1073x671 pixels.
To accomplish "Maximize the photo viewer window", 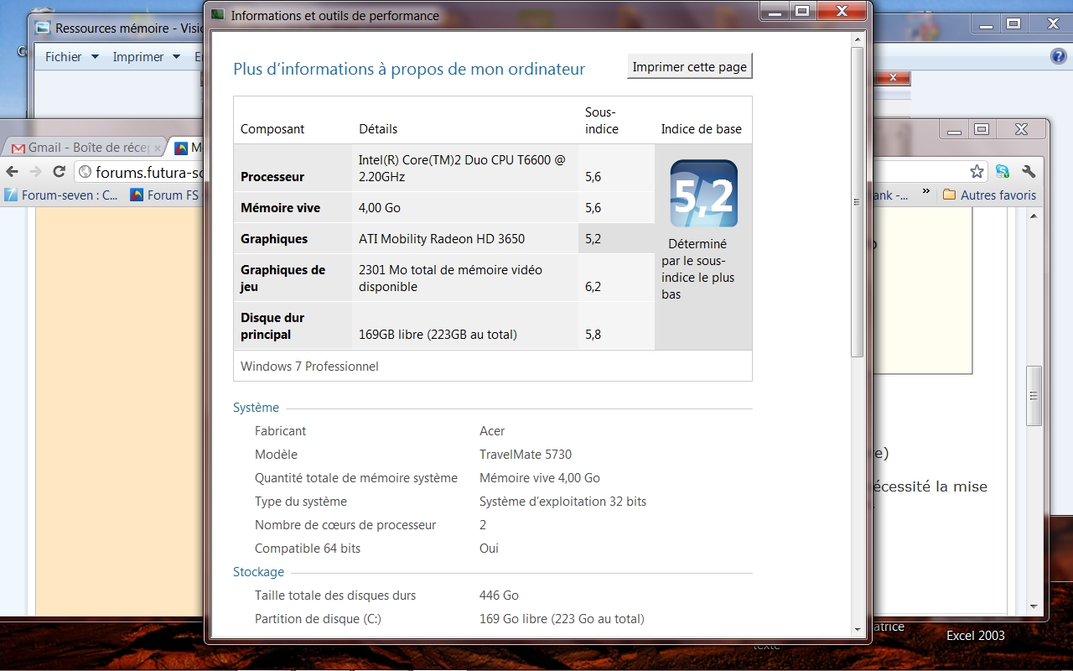I will coord(1013,24).
